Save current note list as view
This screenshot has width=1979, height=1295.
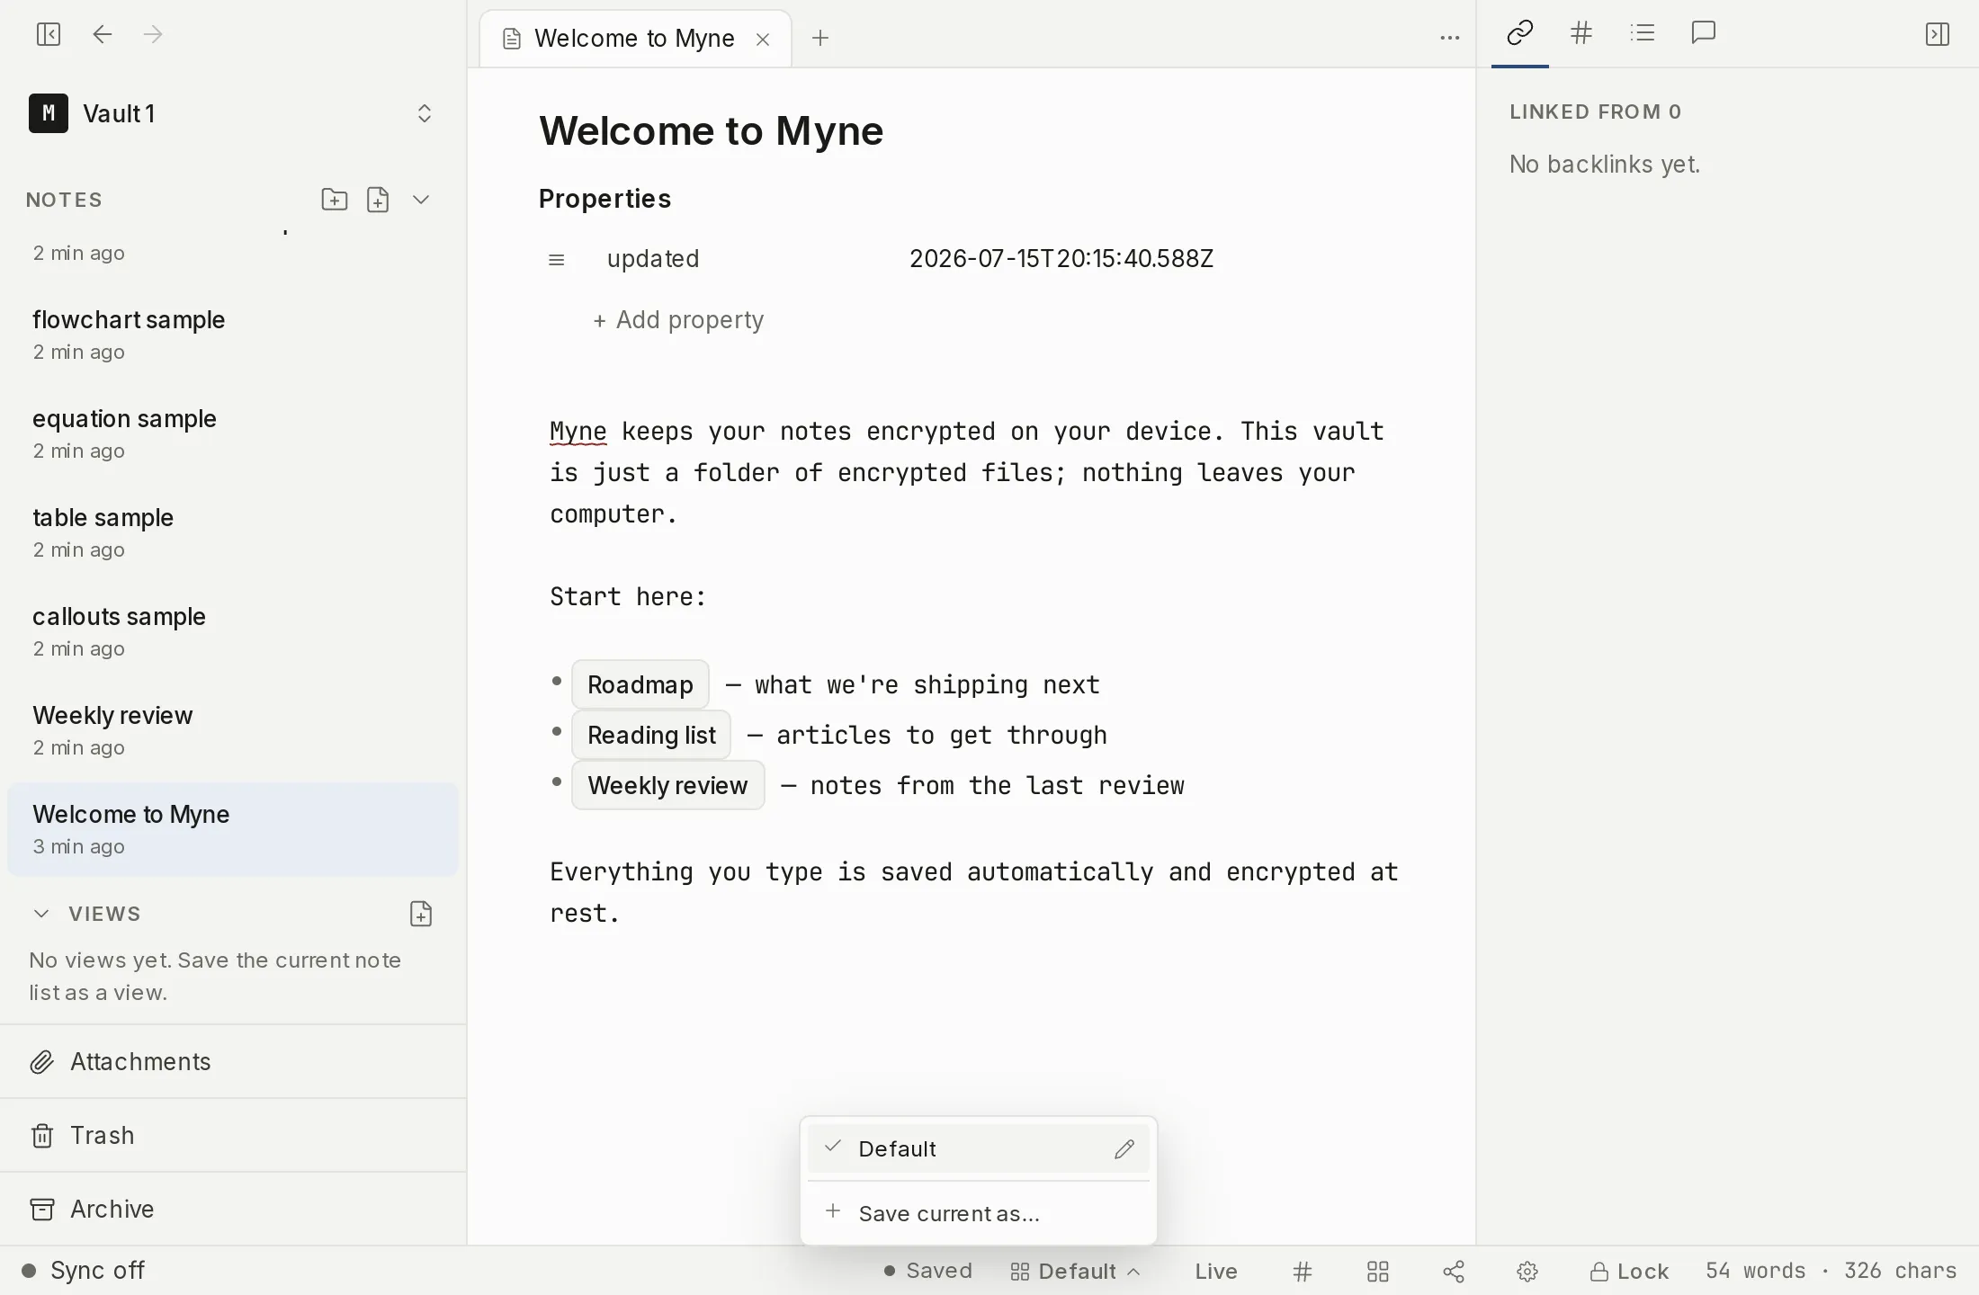pos(421,914)
